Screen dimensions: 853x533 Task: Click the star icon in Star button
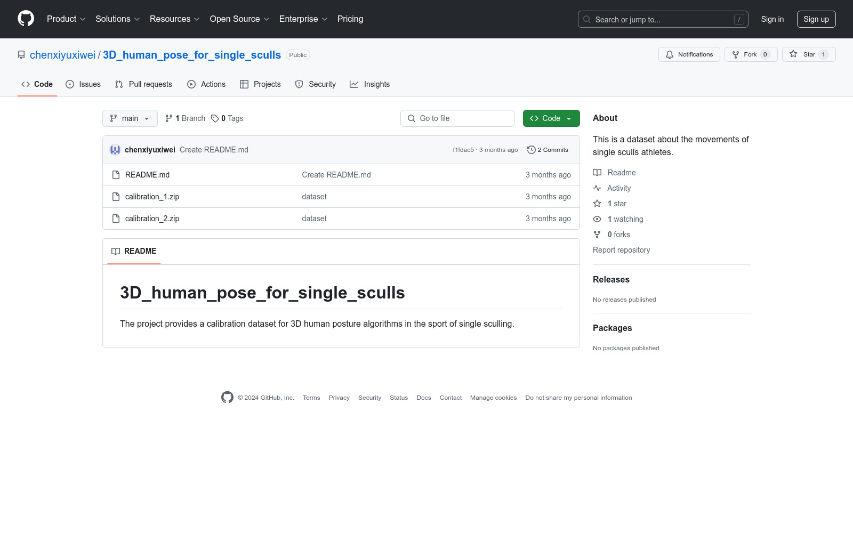793,54
